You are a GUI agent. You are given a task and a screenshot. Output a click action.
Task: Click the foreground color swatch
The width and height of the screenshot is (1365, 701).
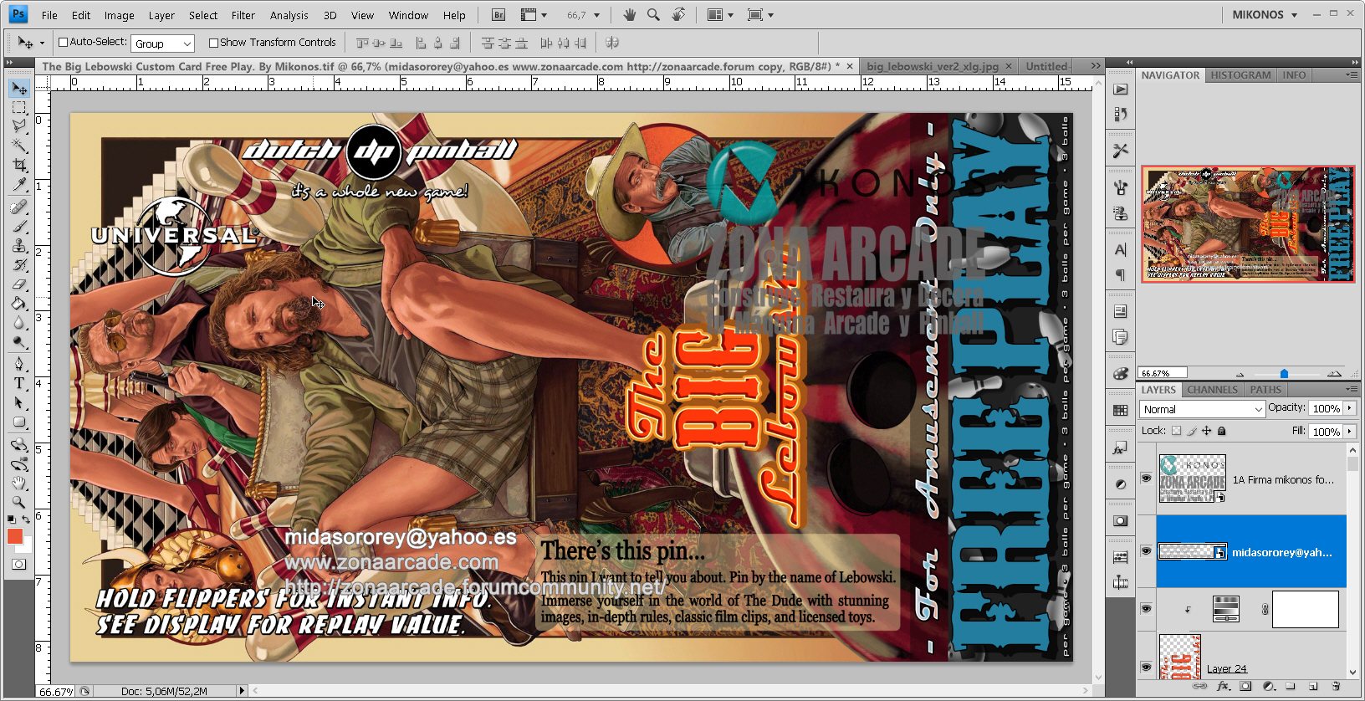[x=15, y=536]
